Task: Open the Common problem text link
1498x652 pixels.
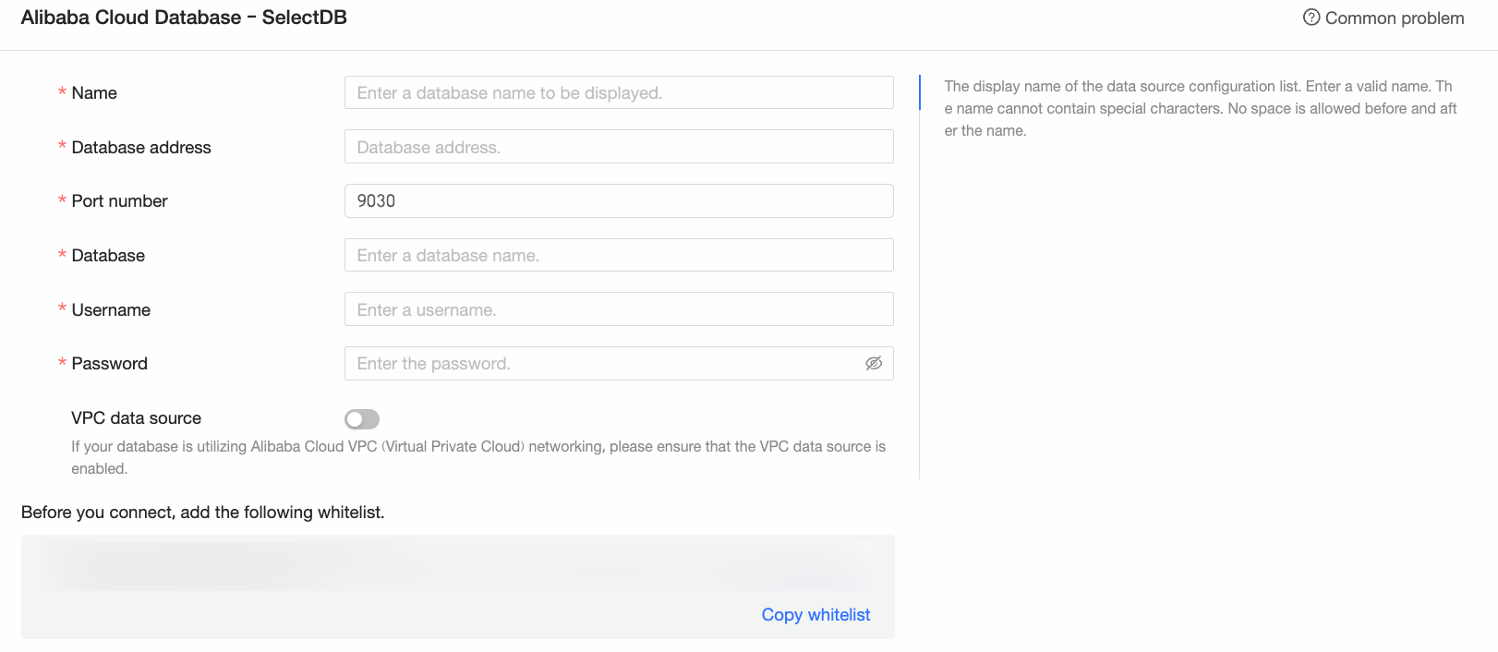Action: pos(1394,18)
